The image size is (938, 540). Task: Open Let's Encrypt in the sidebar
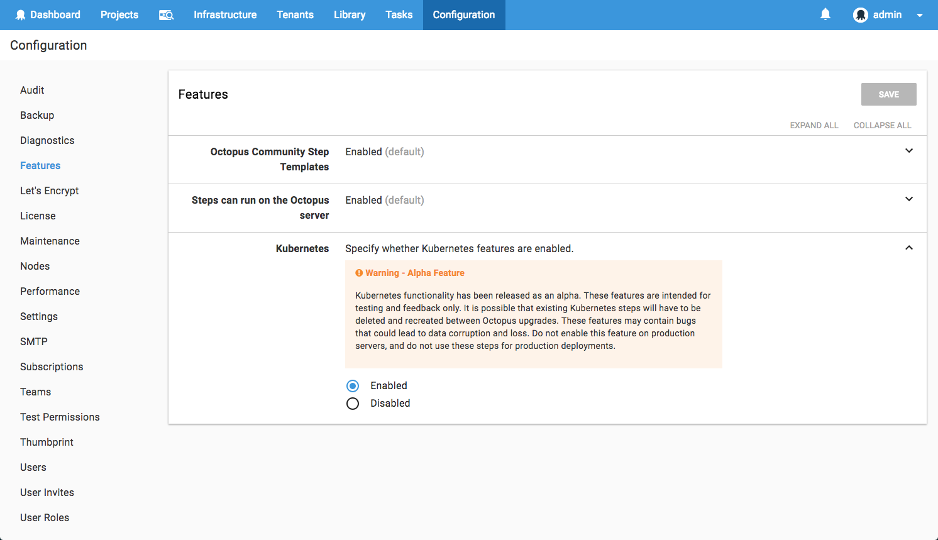click(49, 190)
